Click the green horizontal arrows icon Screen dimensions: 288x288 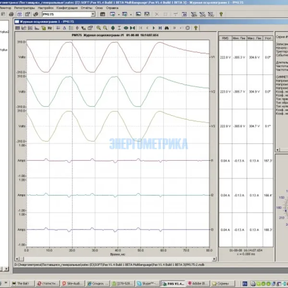pyautogui.click(x=126, y=28)
